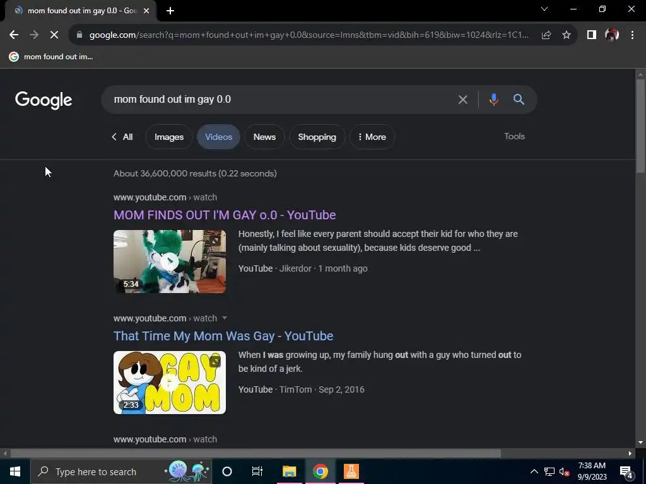Go back using the browser back arrow
Viewport: 646px width, 484px height.
14,35
